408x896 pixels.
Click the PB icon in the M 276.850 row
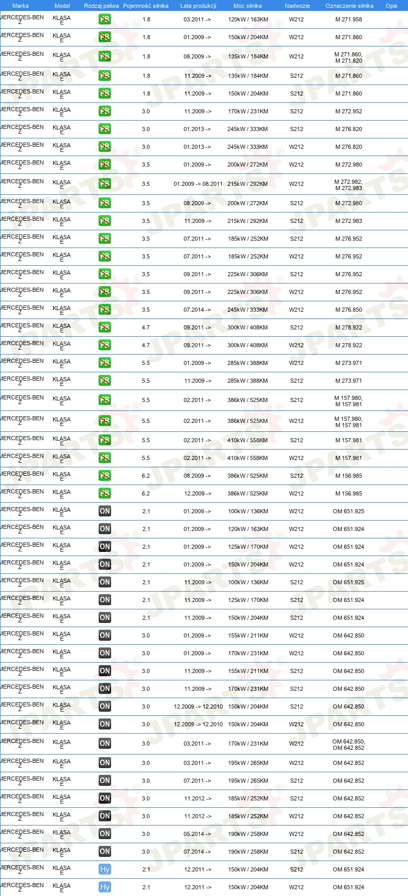104,310
